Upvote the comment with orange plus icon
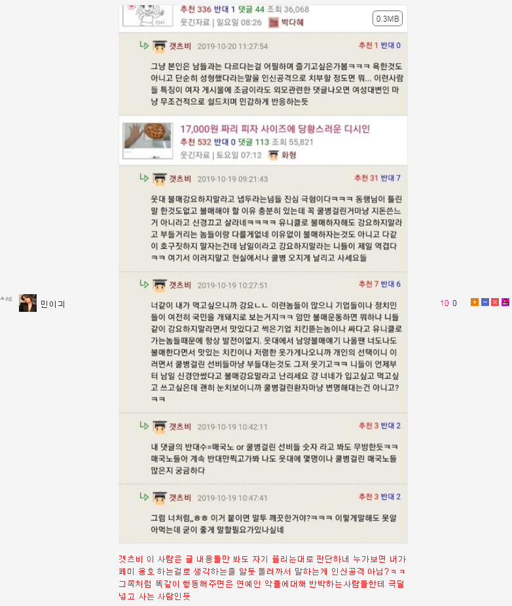 pos(475,302)
